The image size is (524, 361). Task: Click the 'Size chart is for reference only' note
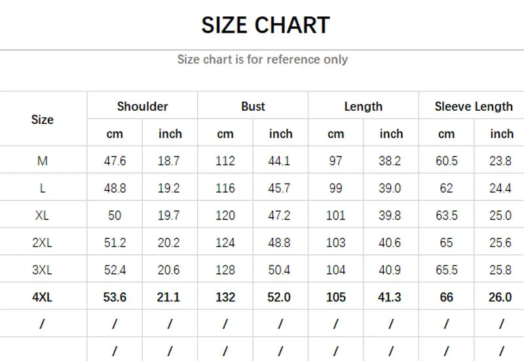(x=263, y=60)
